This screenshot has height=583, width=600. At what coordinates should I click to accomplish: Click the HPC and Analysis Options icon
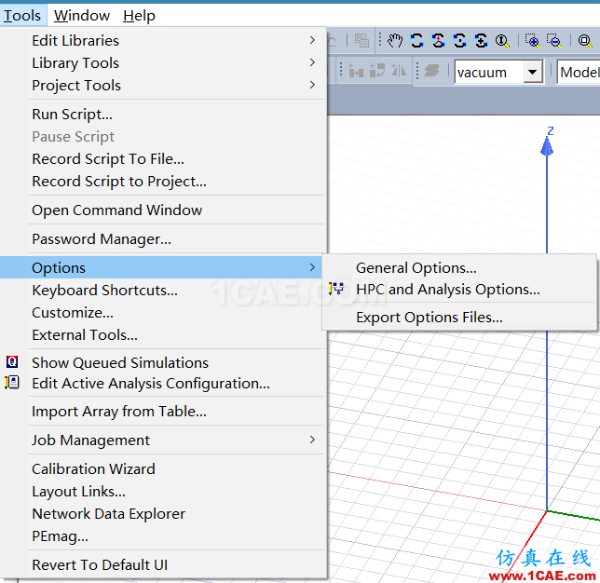point(336,289)
